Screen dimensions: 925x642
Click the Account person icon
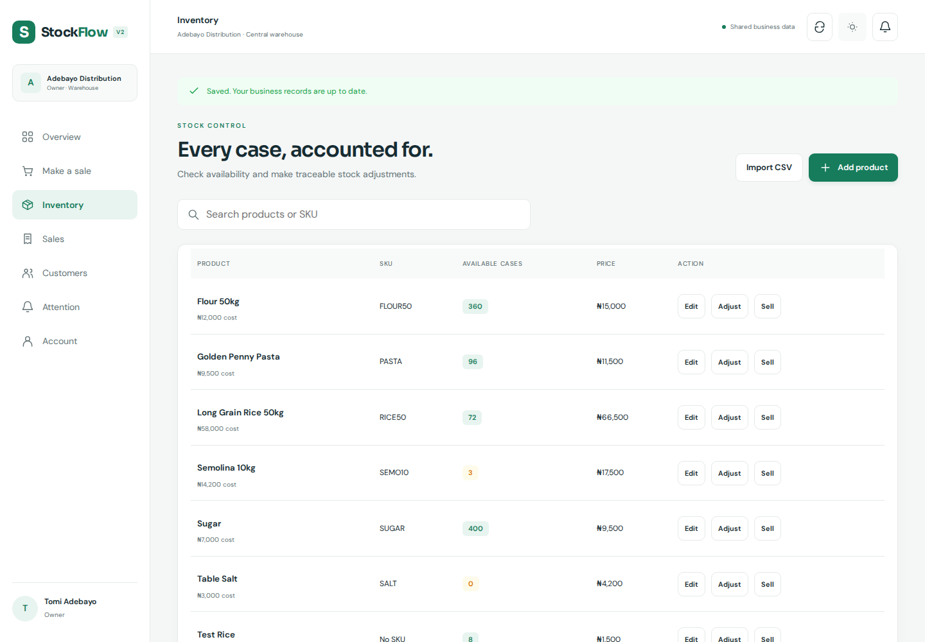point(28,341)
